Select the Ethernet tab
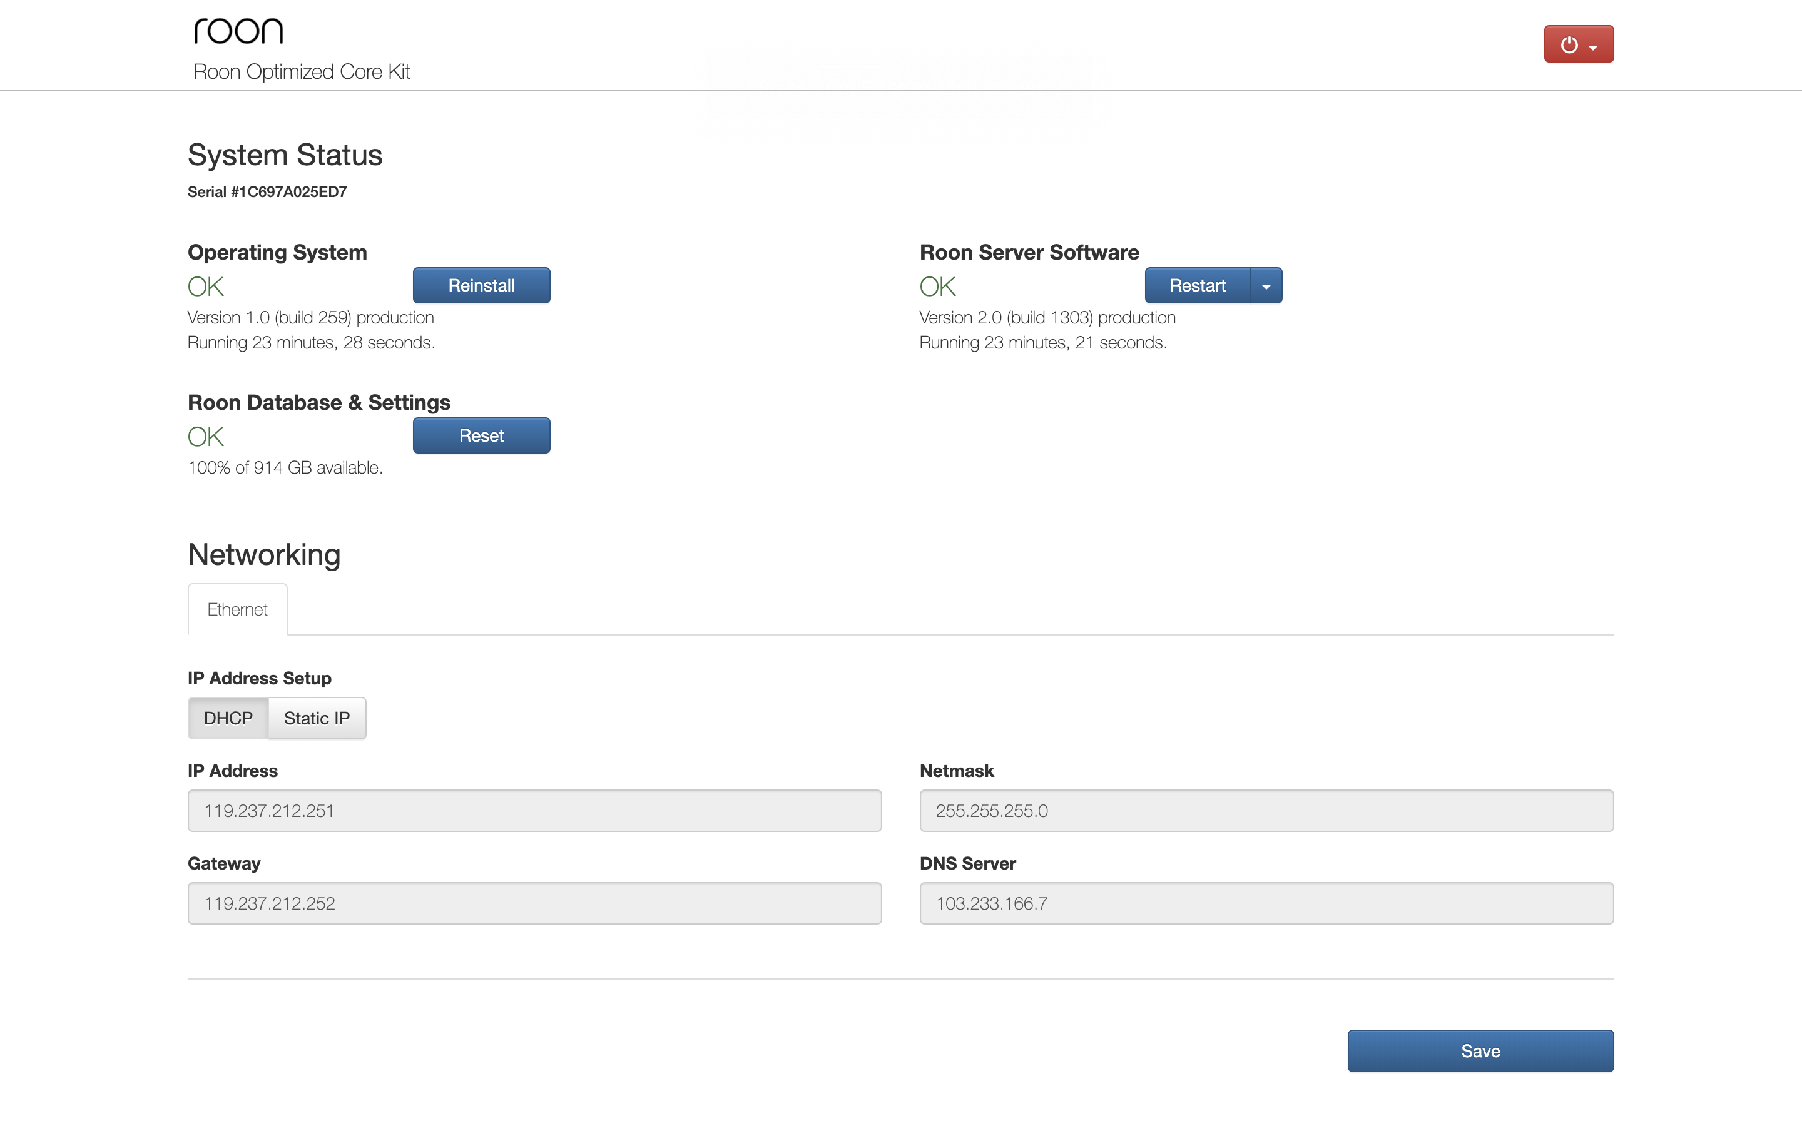The image size is (1802, 1126). click(x=237, y=609)
